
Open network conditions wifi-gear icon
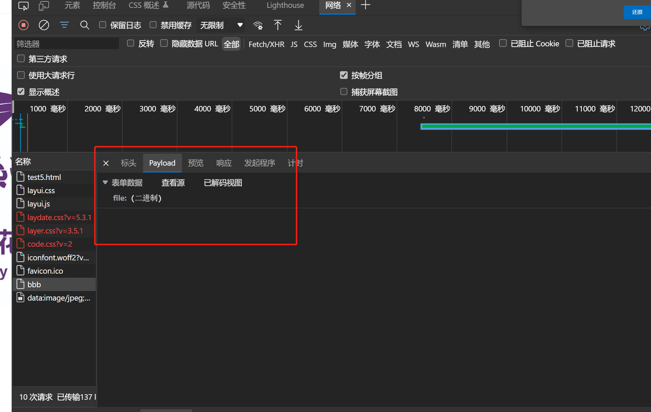point(258,26)
